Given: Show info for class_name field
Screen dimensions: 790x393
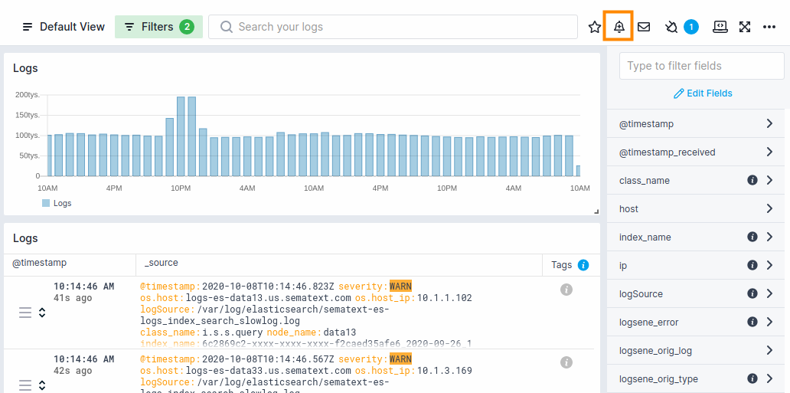Looking at the screenshot, I should (x=752, y=180).
